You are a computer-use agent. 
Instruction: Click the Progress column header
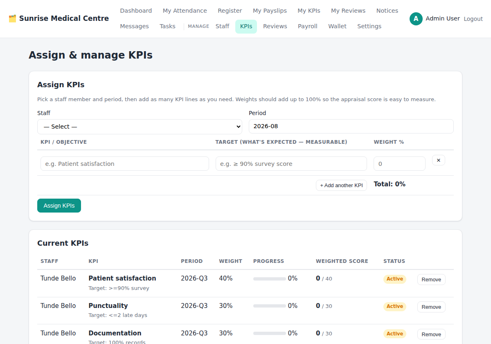pyautogui.click(x=268, y=261)
